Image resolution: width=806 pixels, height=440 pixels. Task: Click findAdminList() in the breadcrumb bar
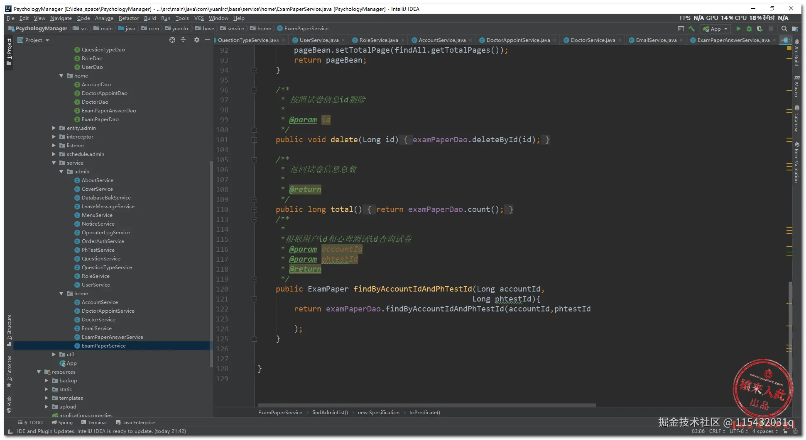[x=330, y=413]
